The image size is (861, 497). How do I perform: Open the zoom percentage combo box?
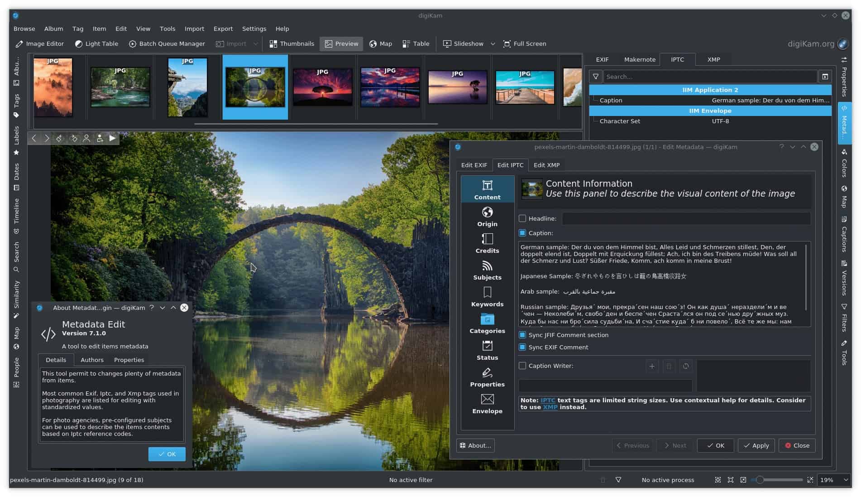coord(834,480)
